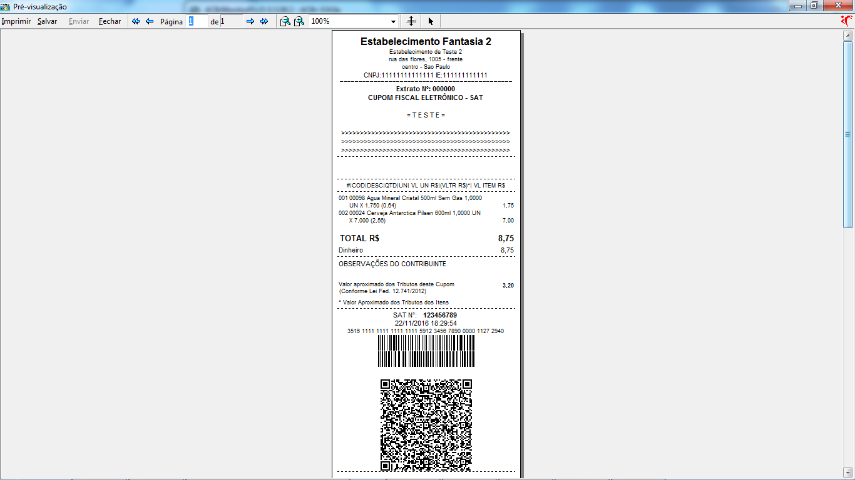Click the 'Dinheiro' payment line label
Image resolution: width=855 pixels, height=480 pixels.
click(x=351, y=251)
